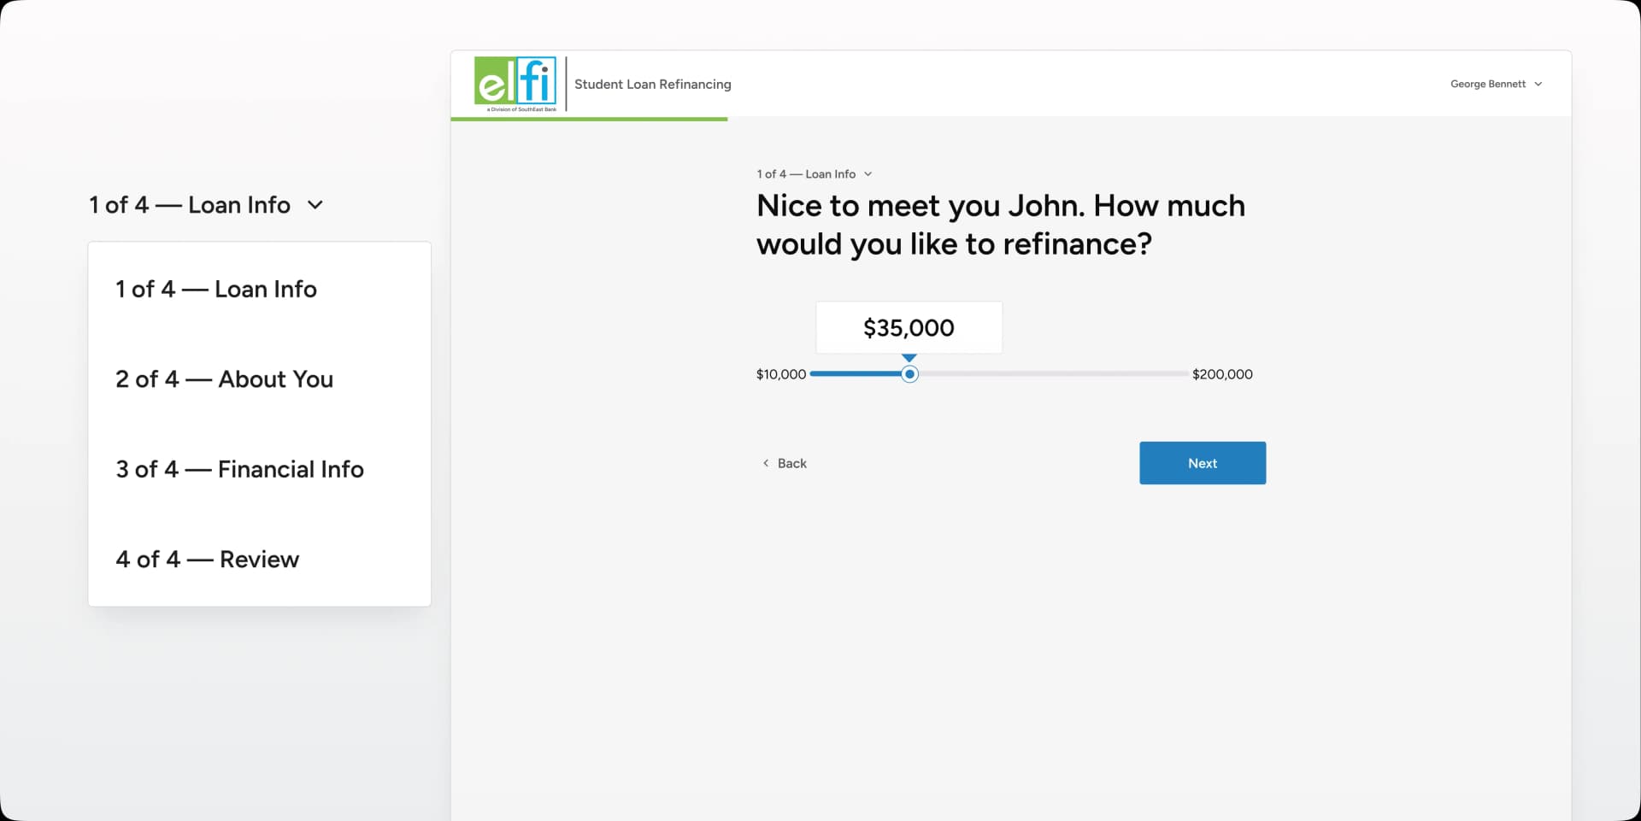
Task: Choose 3 of 4 — Financial Info
Action: coord(239,469)
